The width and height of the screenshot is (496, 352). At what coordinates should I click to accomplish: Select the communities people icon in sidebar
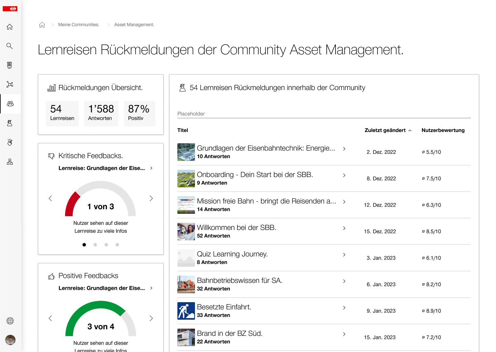coord(10,104)
